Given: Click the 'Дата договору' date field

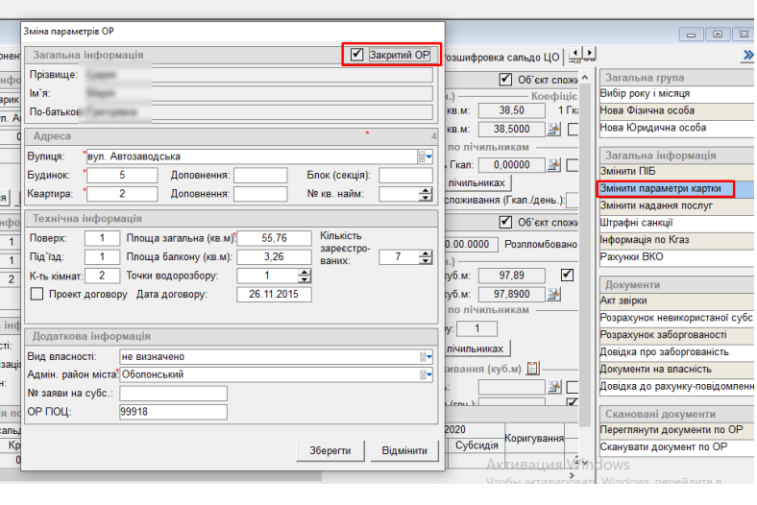Looking at the screenshot, I should [274, 294].
